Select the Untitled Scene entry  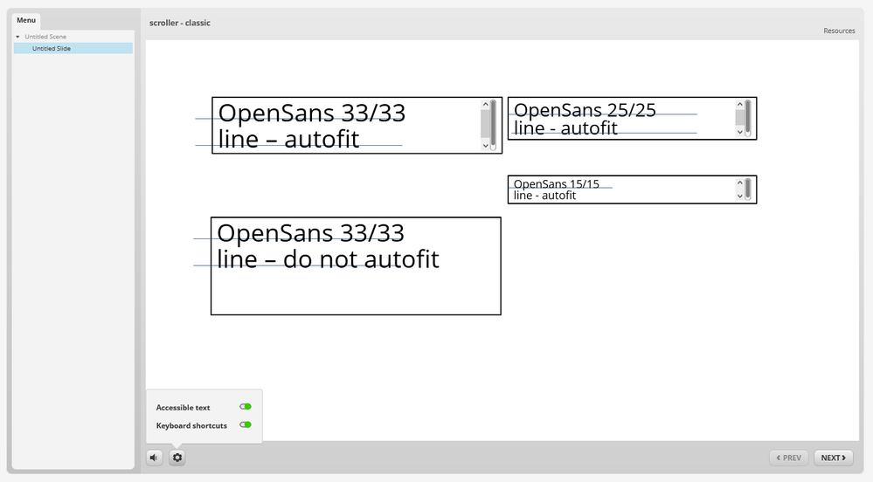point(45,37)
